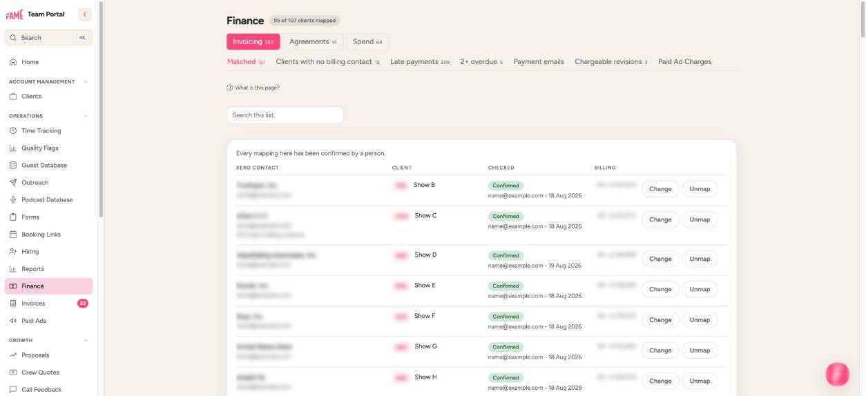Switch to the Invoicing tab

tap(253, 41)
